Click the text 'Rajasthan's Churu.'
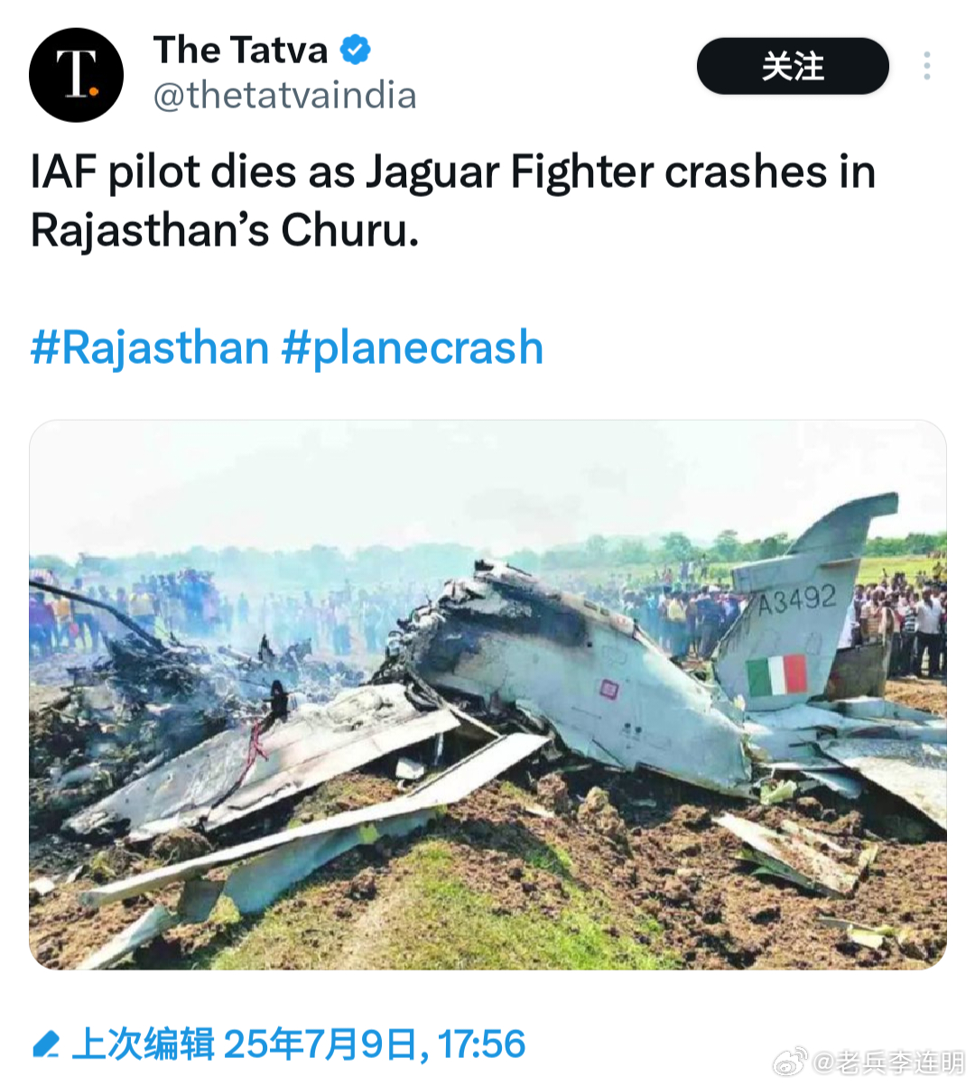 [225, 230]
